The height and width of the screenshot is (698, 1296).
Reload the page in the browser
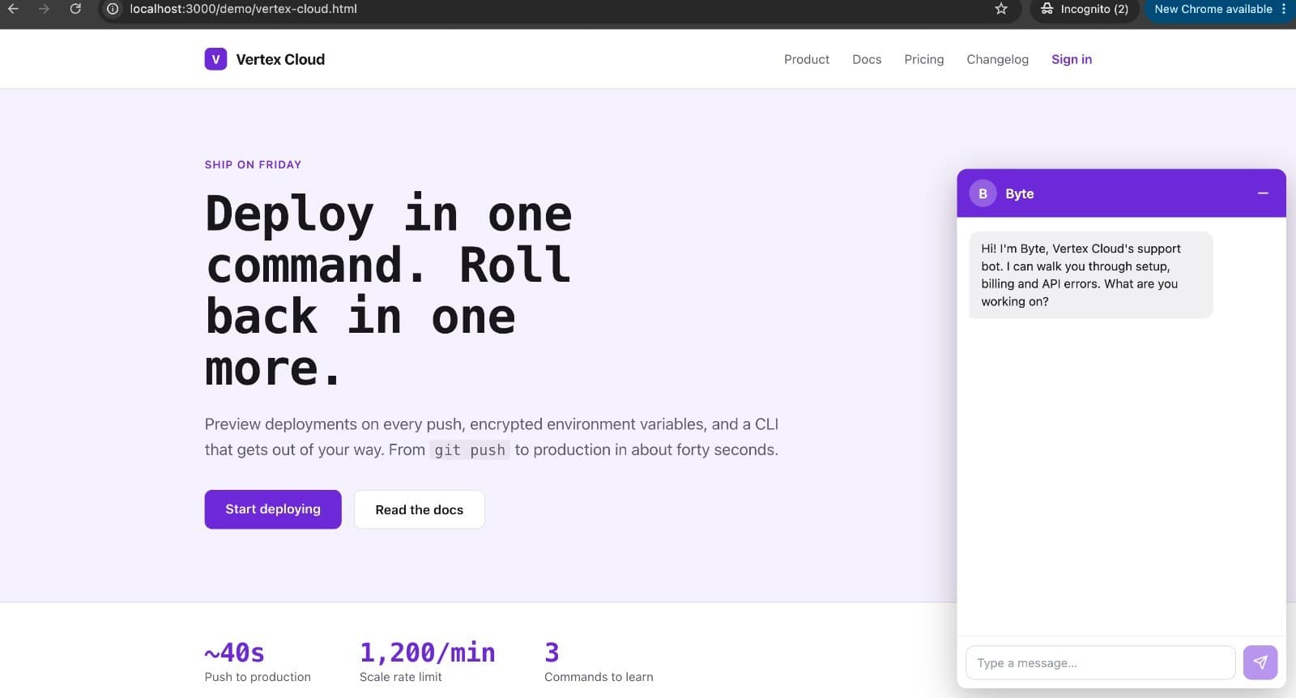point(75,9)
